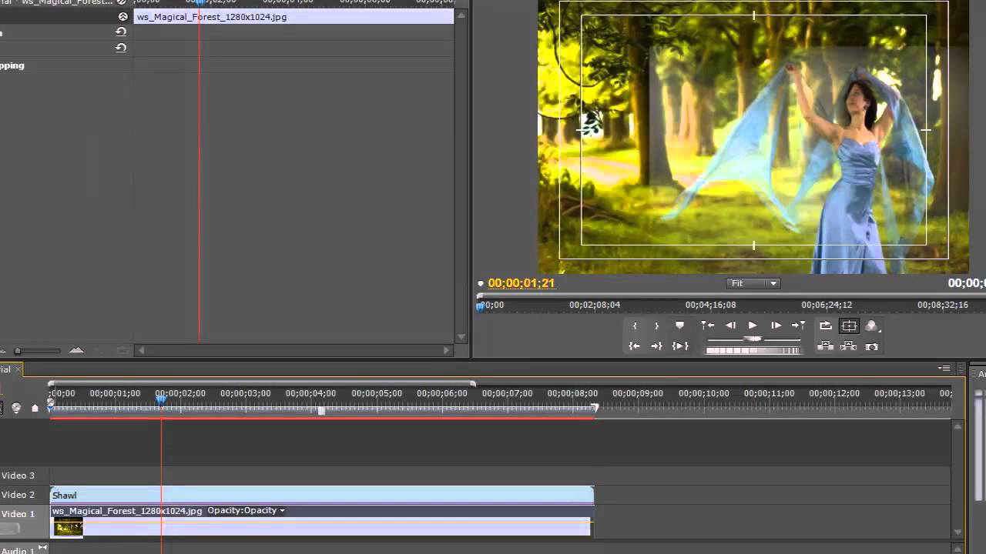This screenshot has height=554, width=986.
Task: Click the jog wheel strip
Action: tap(753, 350)
